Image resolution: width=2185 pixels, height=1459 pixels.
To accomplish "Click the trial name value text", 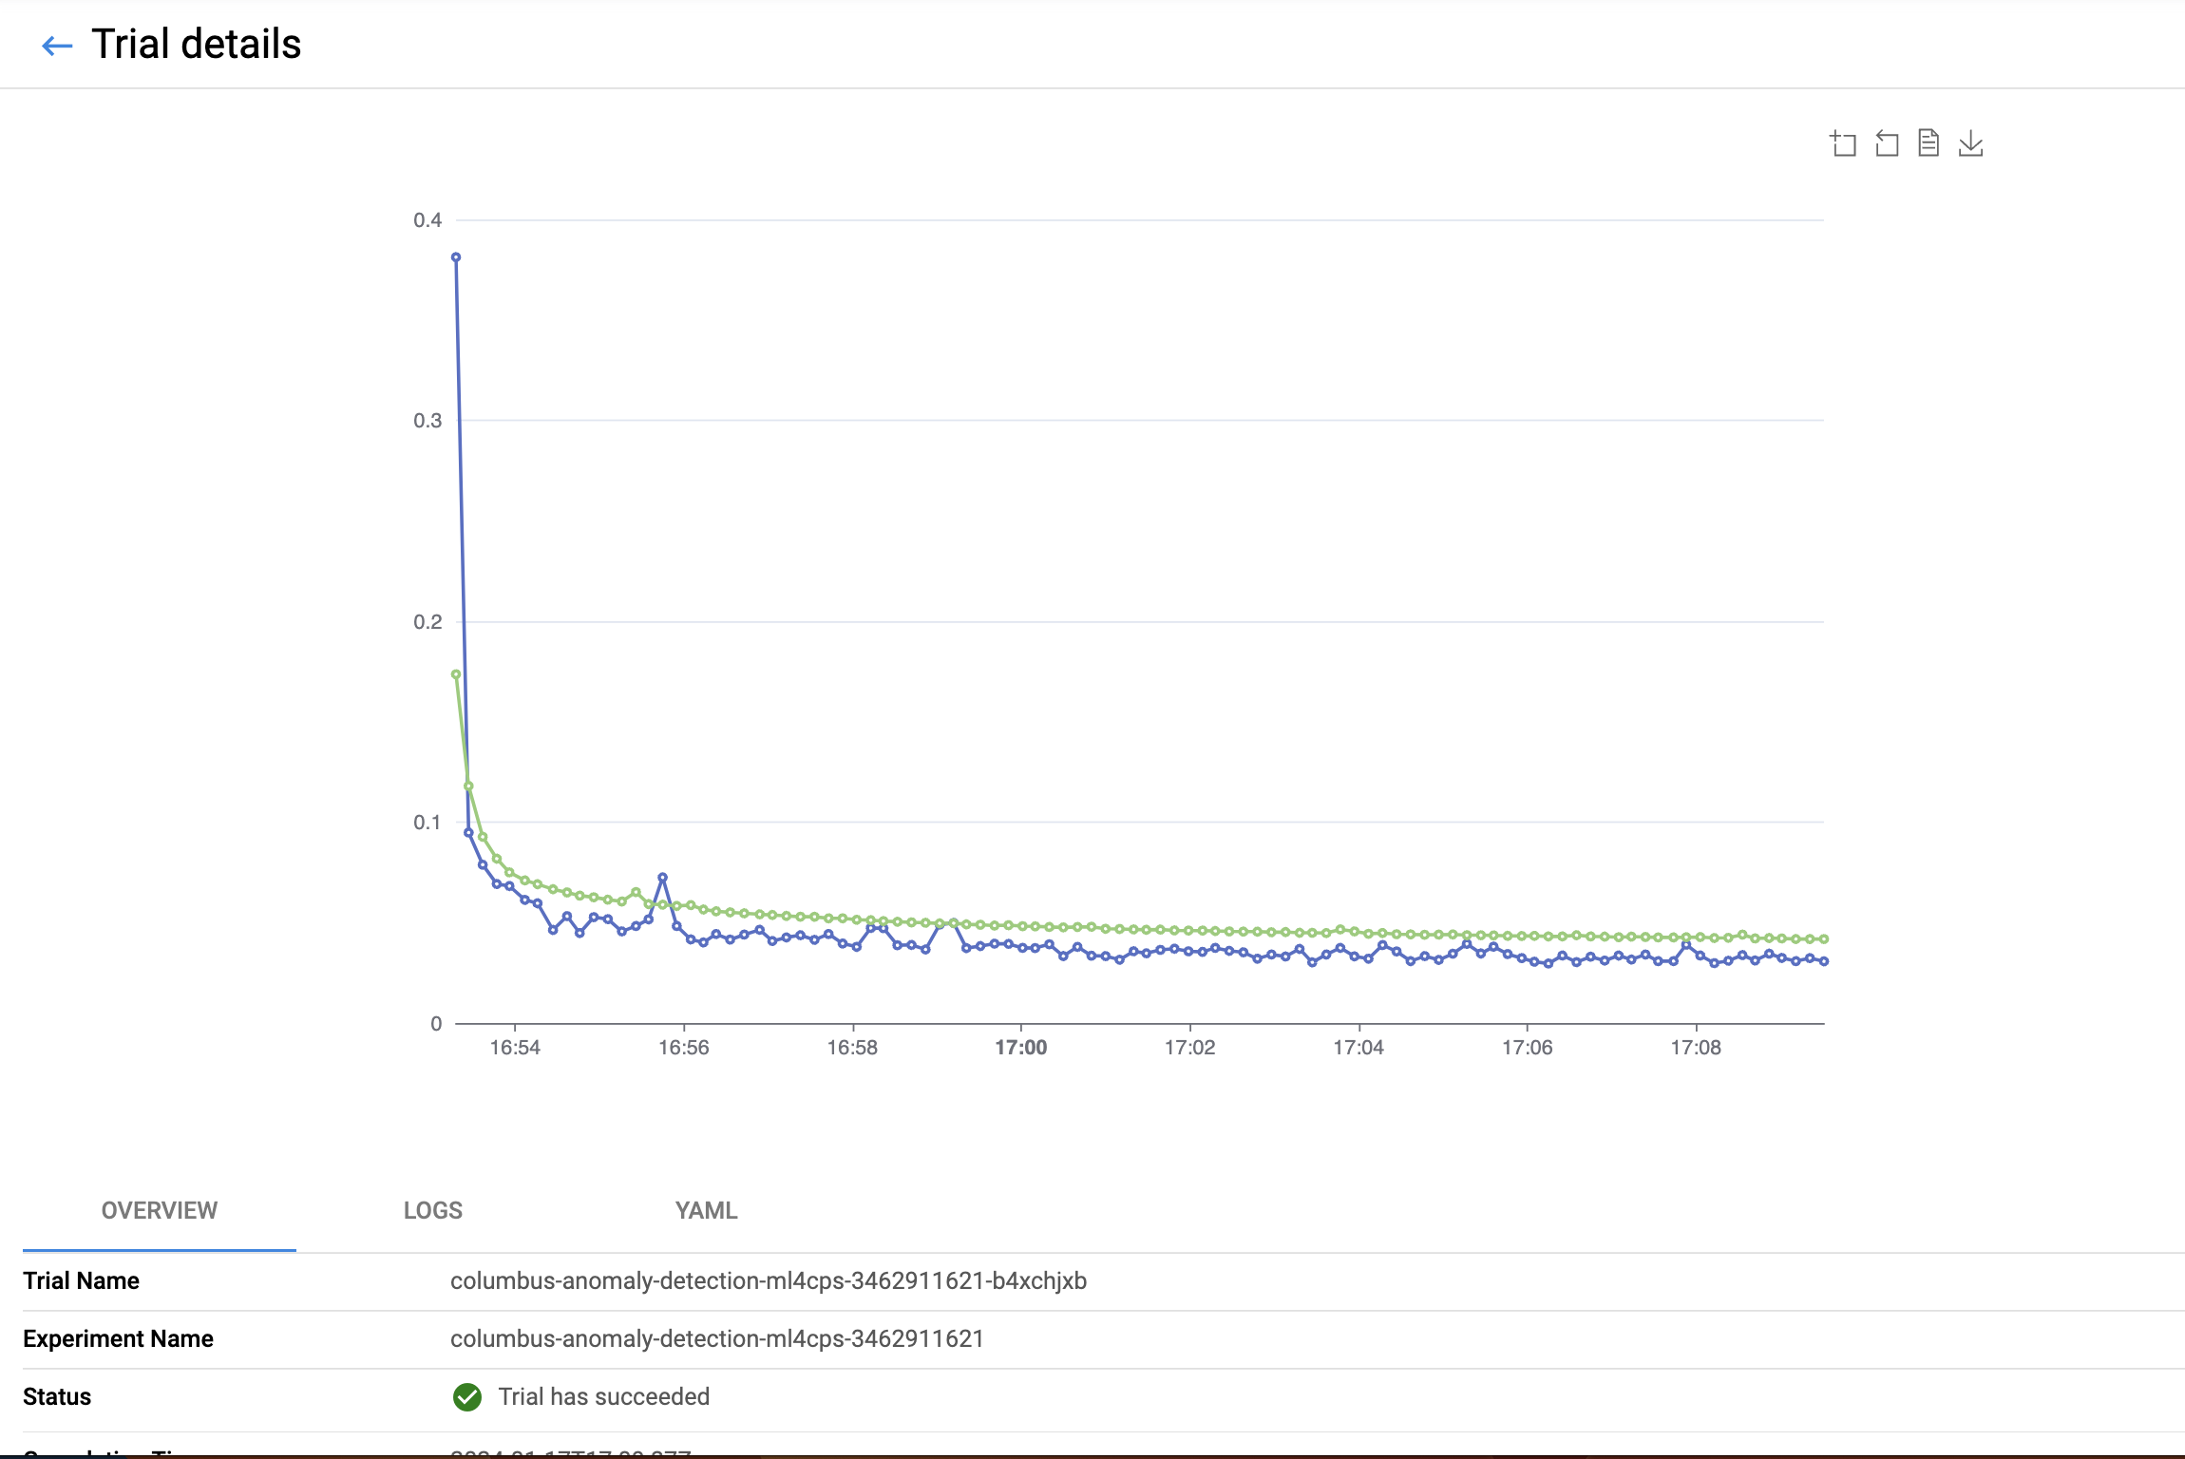I will [x=768, y=1280].
